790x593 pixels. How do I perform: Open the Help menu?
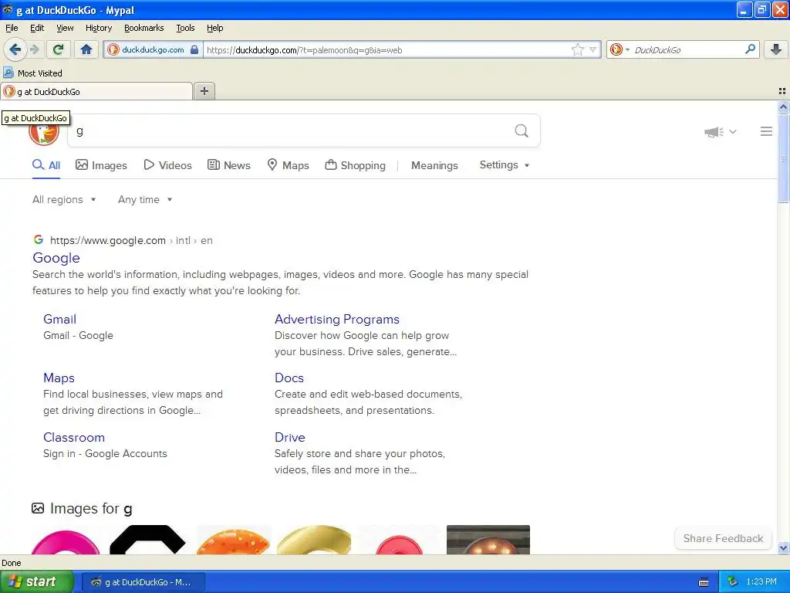click(x=214, y=28)
